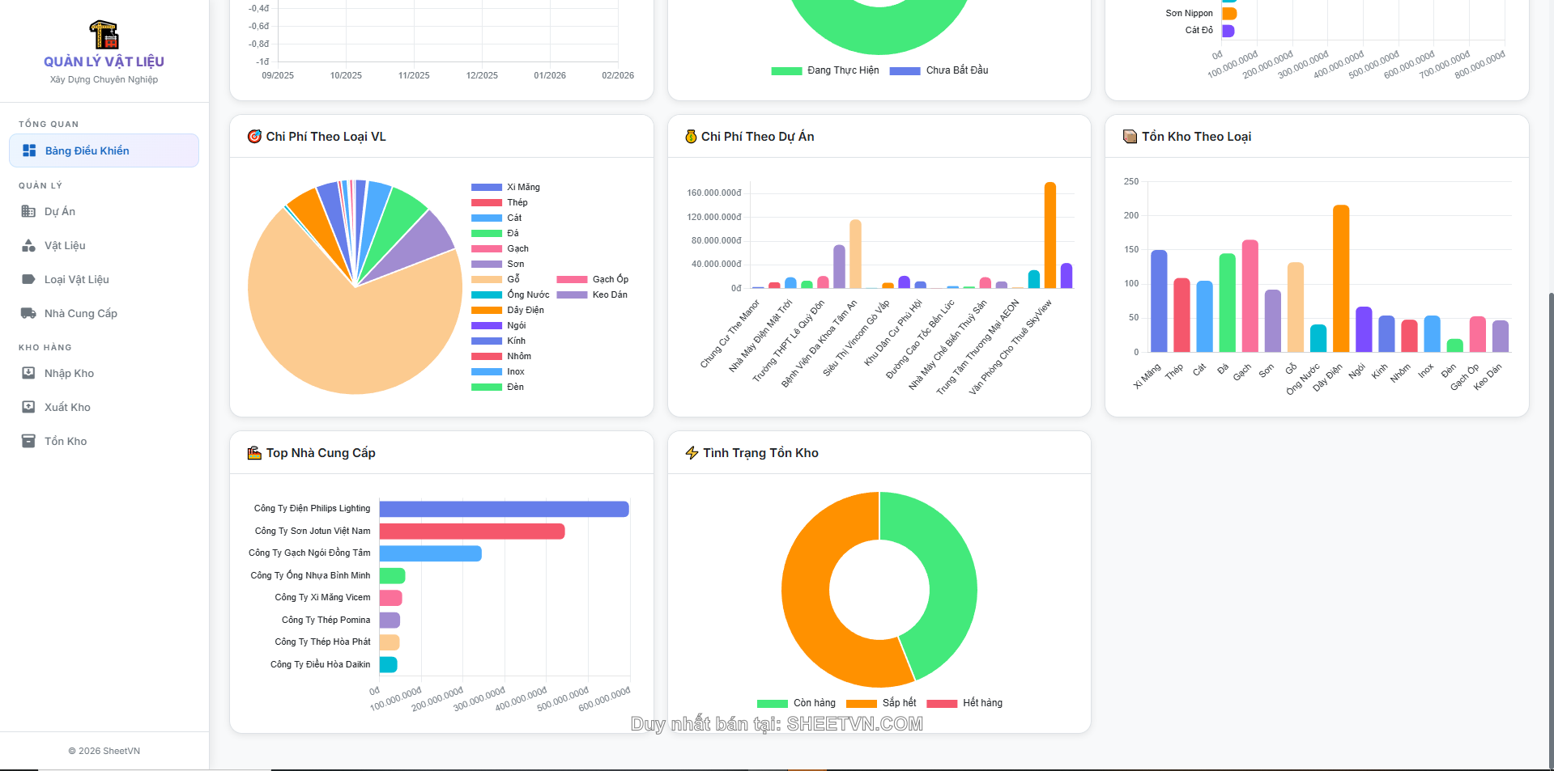Open the Nhà Cung Cấp menu item
The width and height of the screenshot is (1554, 771).
tap(80, 313)
